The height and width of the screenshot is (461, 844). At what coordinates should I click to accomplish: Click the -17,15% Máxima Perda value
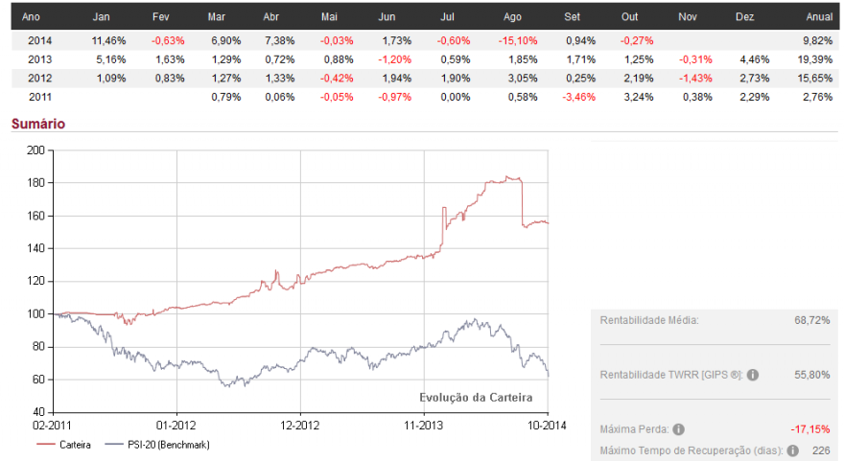tap(810, 429)
